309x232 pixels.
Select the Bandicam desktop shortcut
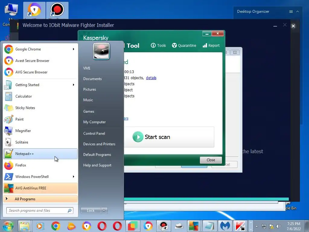(57, 10)
